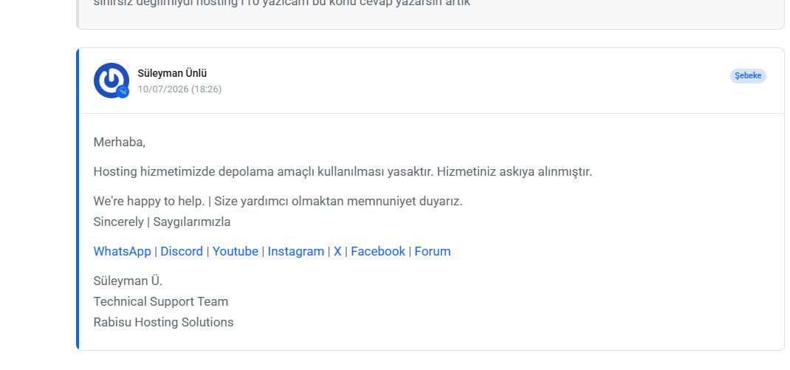This screenshot has height=370, width=790.
Task: Click the sentence about hosting depolama yasaktır
Action: (x=343, y=171)
